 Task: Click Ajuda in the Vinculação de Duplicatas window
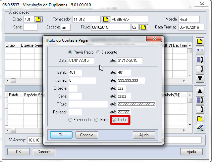[x=191, y=152]
